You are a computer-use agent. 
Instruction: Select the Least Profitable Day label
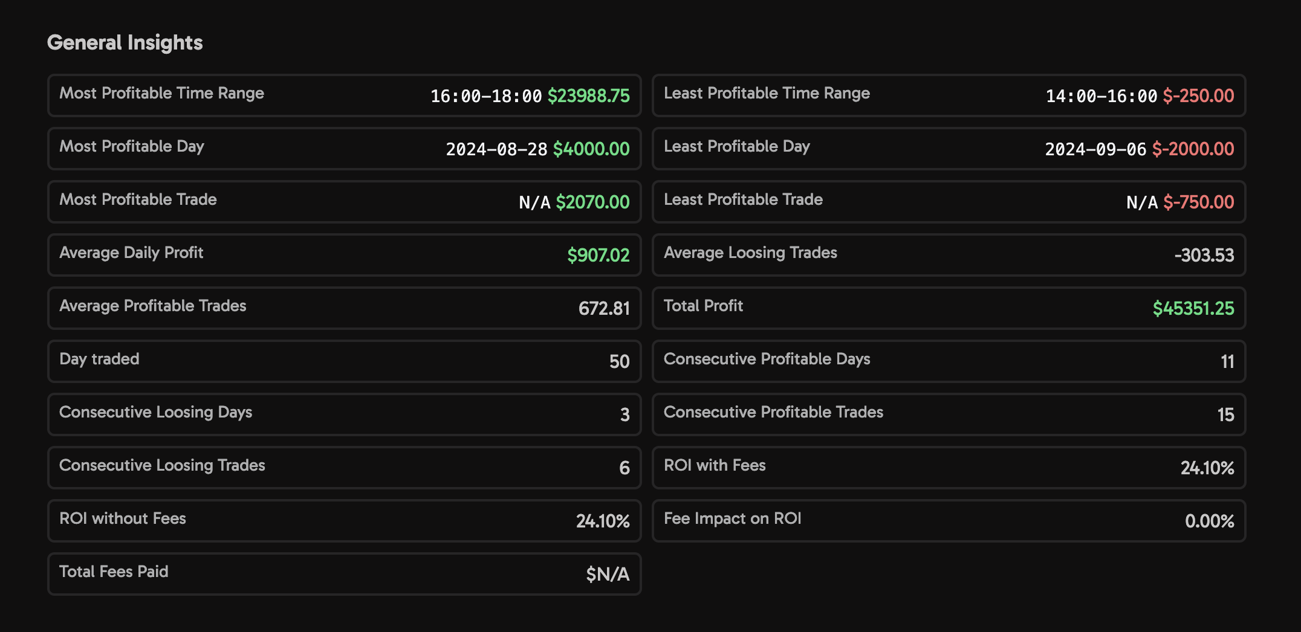(737, 146)
